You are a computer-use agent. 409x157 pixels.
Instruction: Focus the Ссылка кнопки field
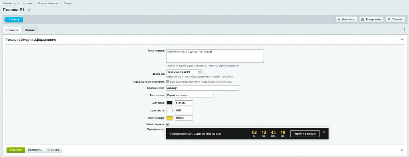coord(203,88)
